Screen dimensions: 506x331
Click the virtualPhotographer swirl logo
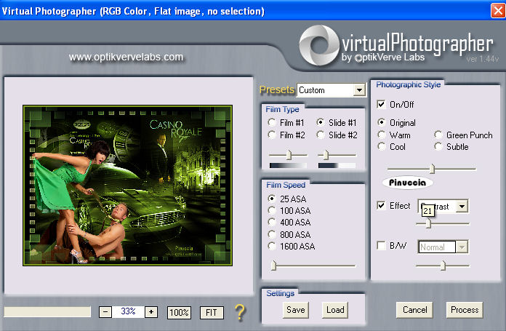click(x=319, y=45)
